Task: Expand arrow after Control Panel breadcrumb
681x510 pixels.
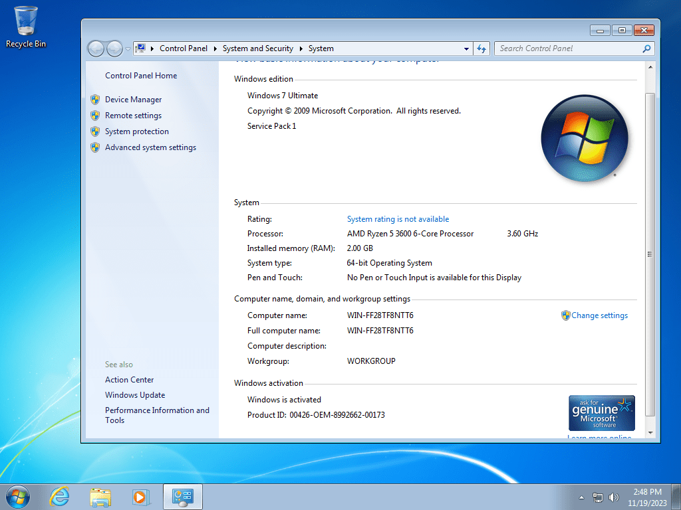Action: pyautogui.click(x=215, y=48)
